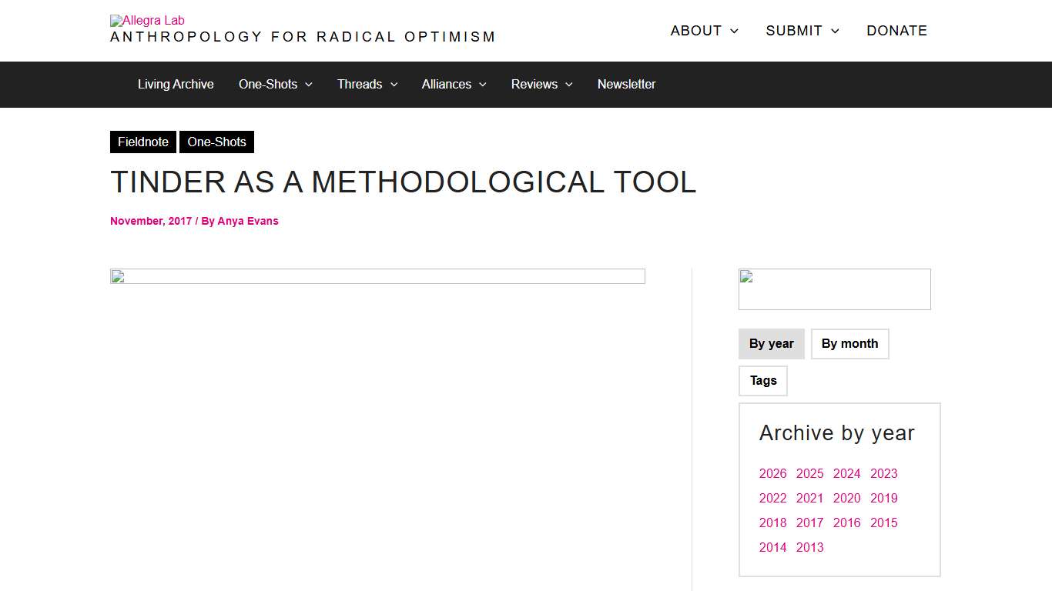Click the broken image placeholder in the article
The image size is (1052, 591).
pos(377,275)
